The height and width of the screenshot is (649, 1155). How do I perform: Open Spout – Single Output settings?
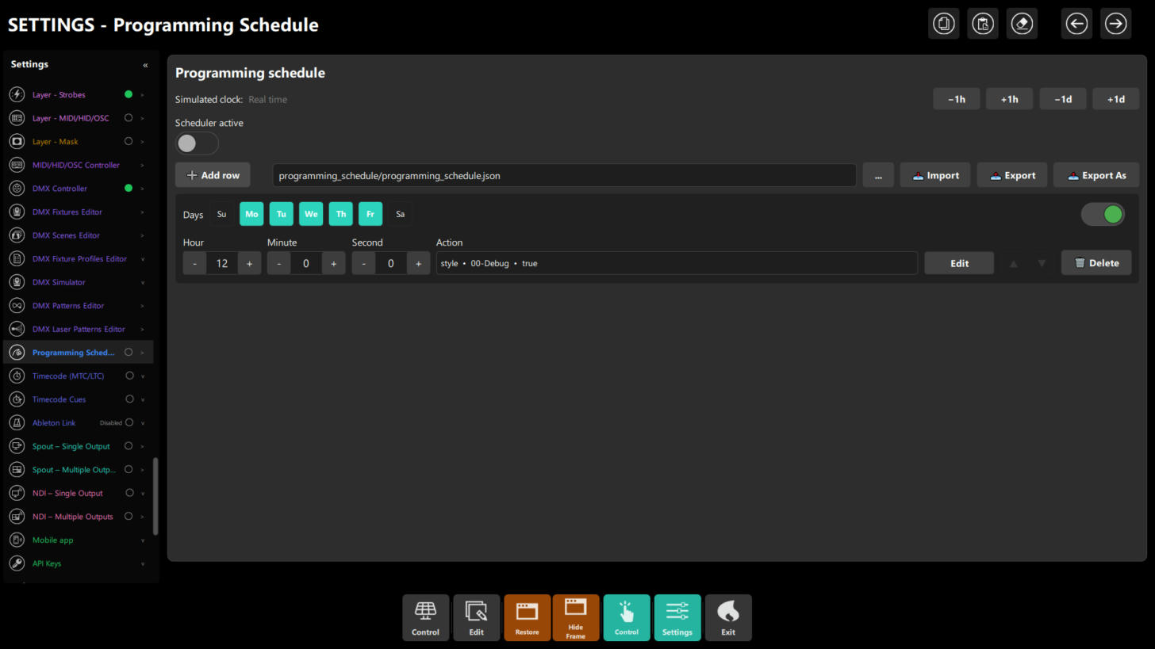pyautogui.click(x=71, y=446)
